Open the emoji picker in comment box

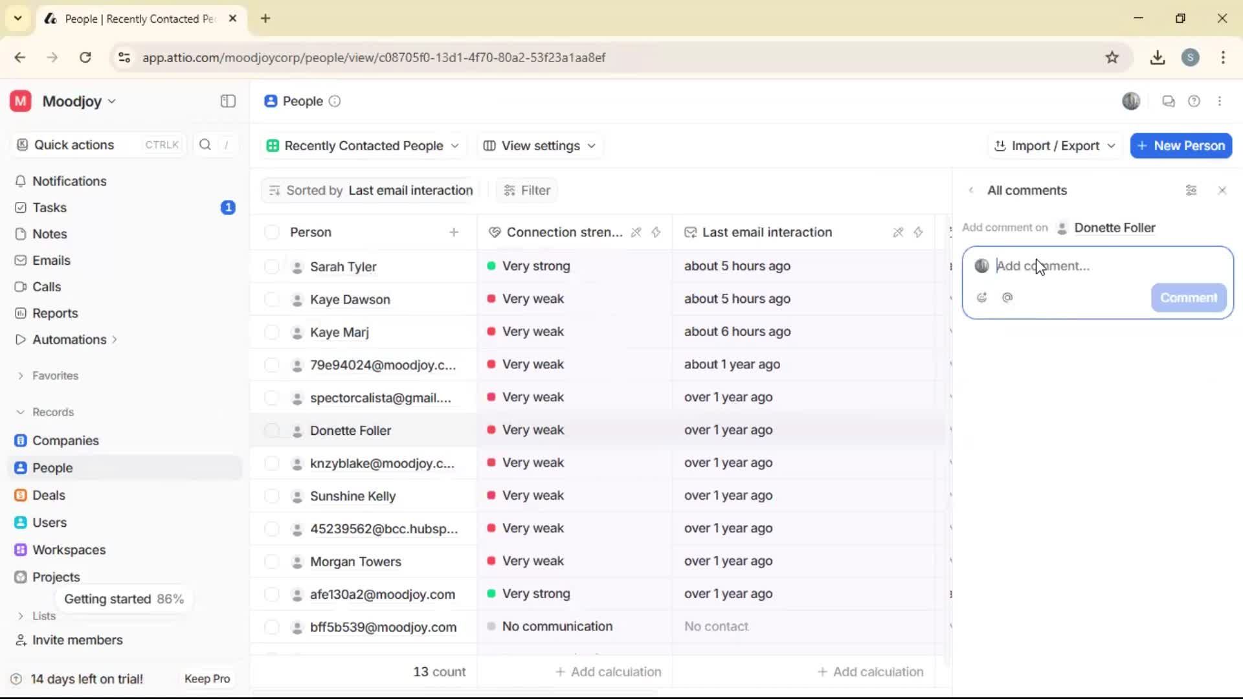(981, 298)
